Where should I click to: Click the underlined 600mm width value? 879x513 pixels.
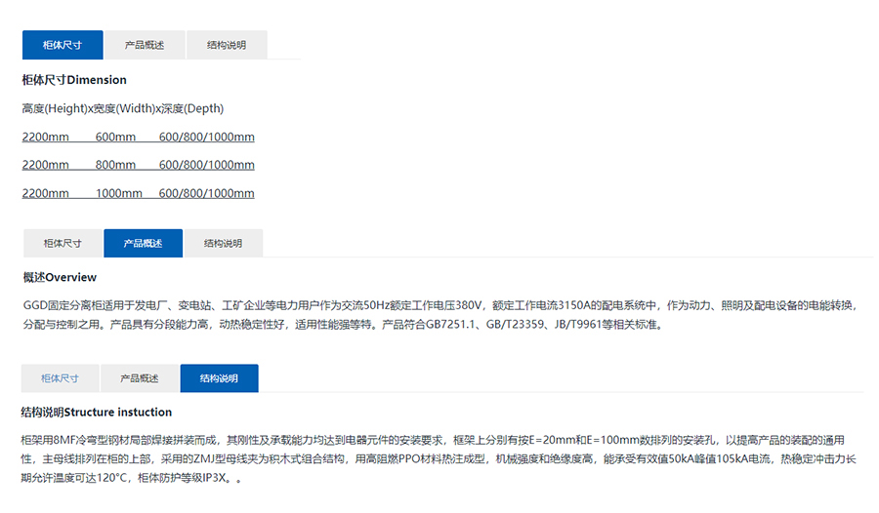(x=115, y=138)
